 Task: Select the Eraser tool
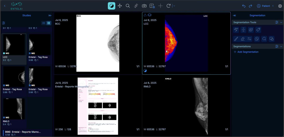243,39
